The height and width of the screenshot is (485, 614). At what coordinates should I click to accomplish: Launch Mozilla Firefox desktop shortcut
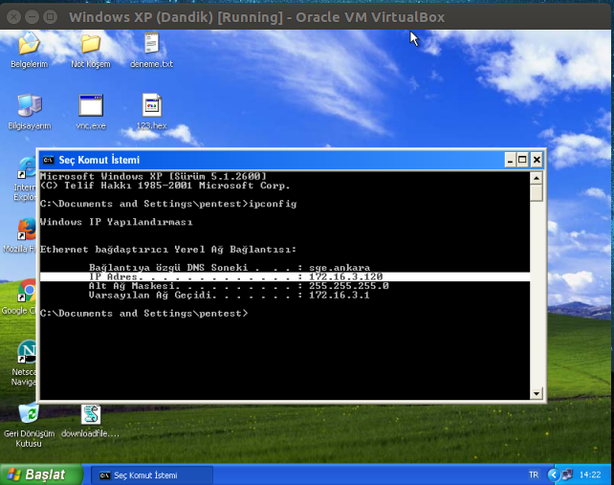[x=27, y=229]
